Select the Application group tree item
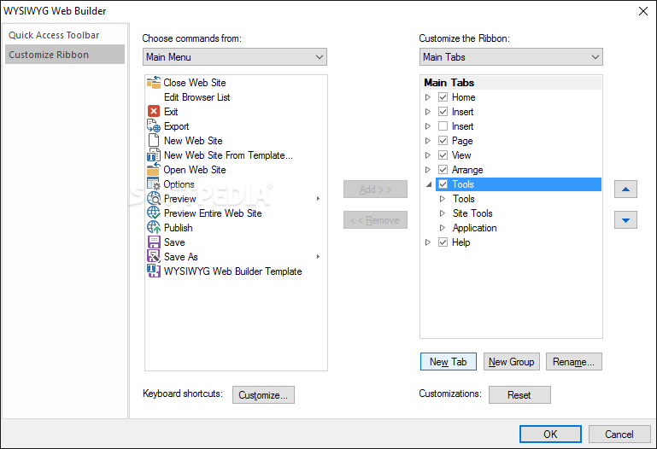This screenshot has width=657, height=449. [474, 228]
